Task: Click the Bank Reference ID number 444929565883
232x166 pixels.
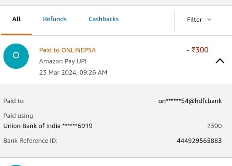Action: coord(199,141)
